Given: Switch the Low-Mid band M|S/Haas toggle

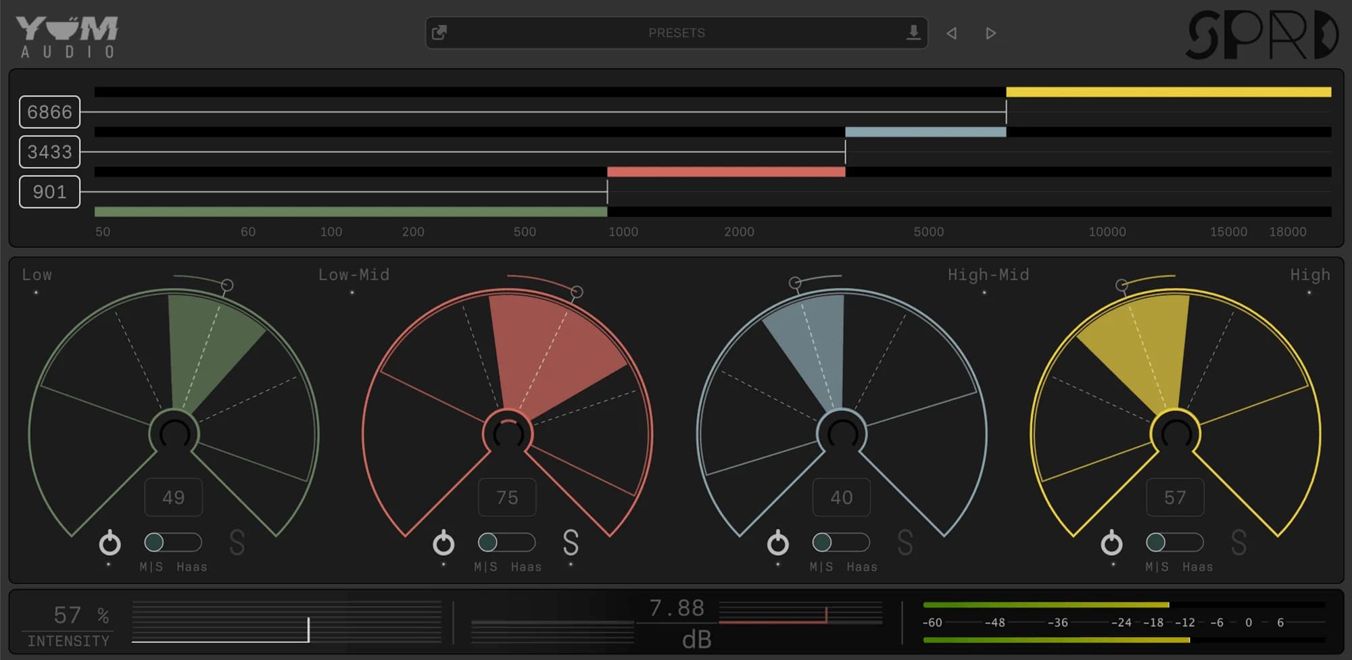Looking at the screenshot, I should pos(506,542).
